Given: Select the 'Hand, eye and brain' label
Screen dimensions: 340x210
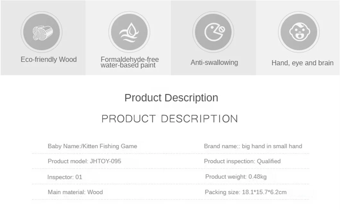Looking at the screenshot, I should 302,63.
